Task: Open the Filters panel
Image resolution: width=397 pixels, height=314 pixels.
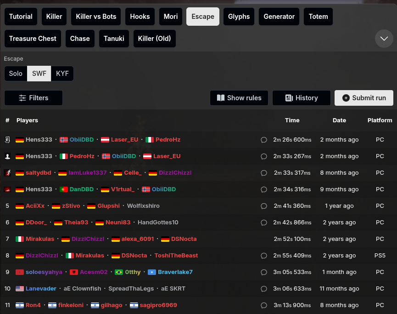Action: point(34,98)
